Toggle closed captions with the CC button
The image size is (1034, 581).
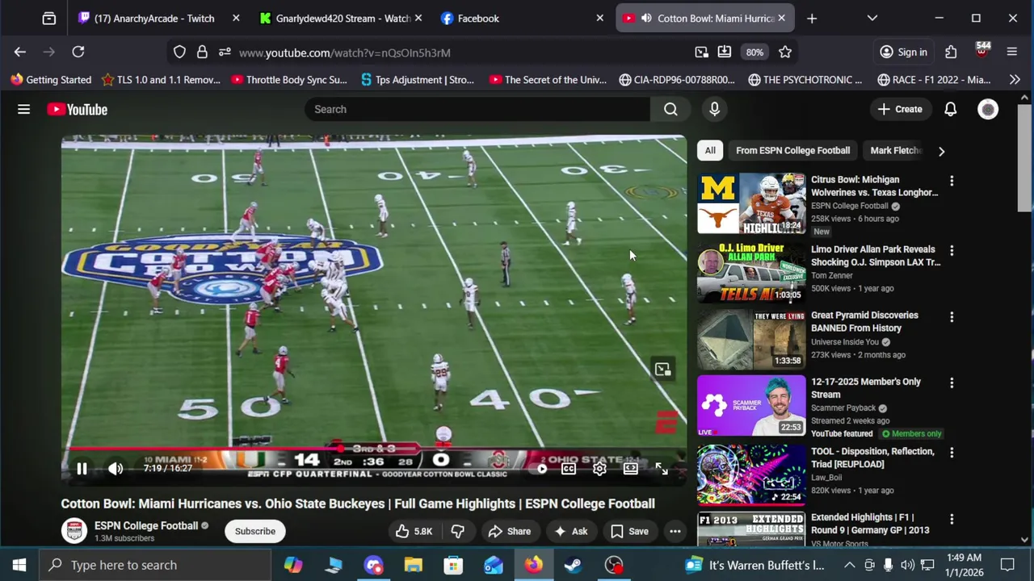[x=569, y=468]
